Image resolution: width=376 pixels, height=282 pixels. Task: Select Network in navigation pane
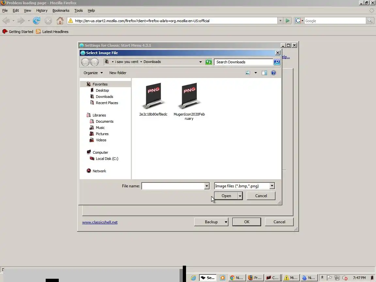click(x=99, y=171)
